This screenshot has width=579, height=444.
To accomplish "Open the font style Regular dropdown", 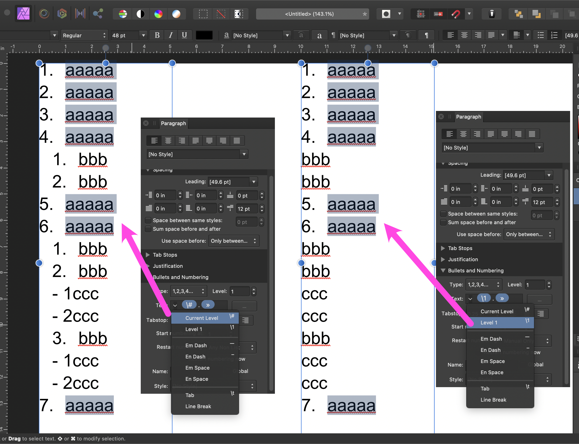I will pos(84,35).
